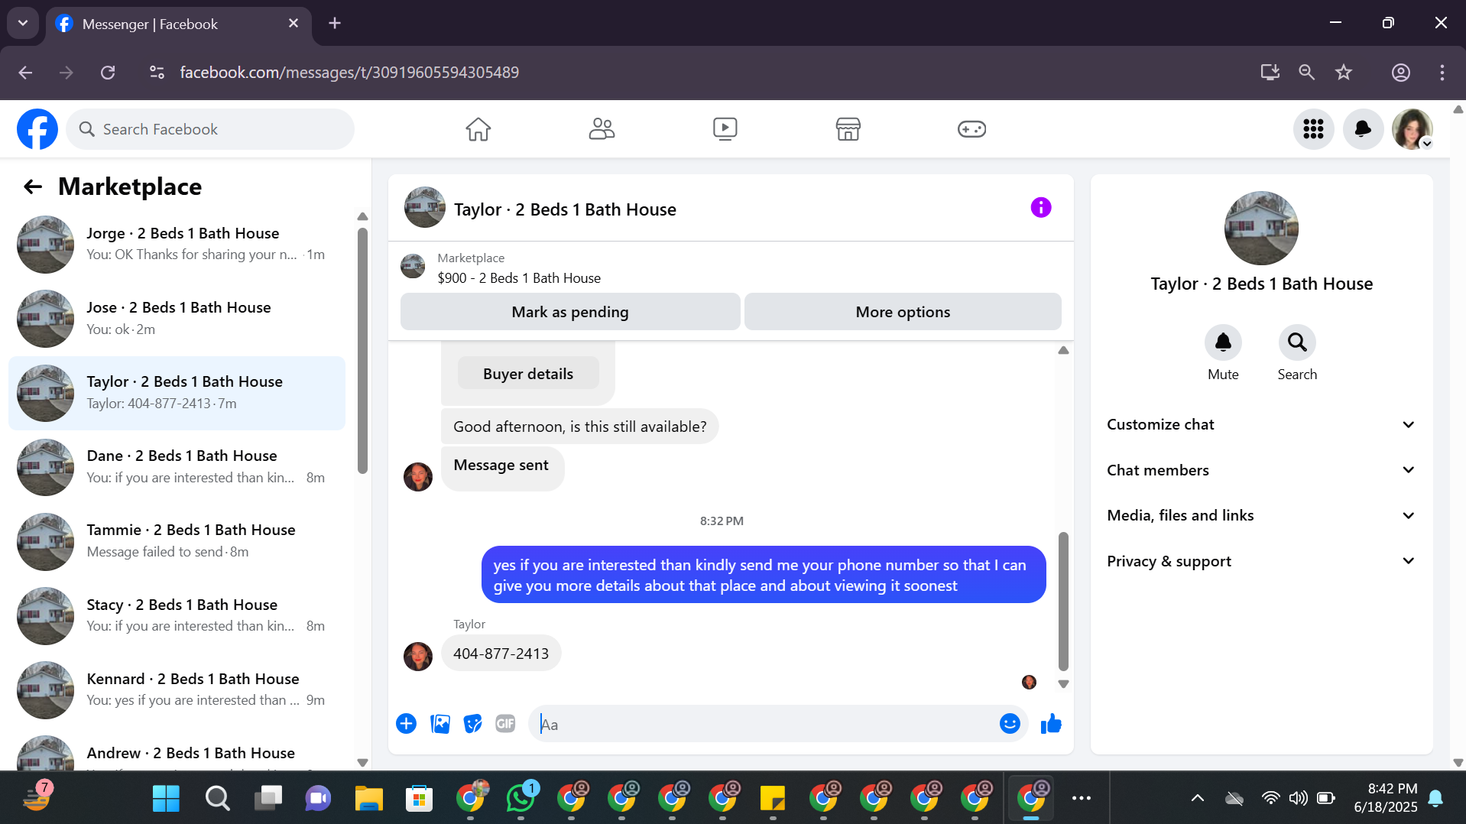Viewport: 1466px width, 824px height.
Task: Open a new browser tab
Action: click(x=335, y=23)
